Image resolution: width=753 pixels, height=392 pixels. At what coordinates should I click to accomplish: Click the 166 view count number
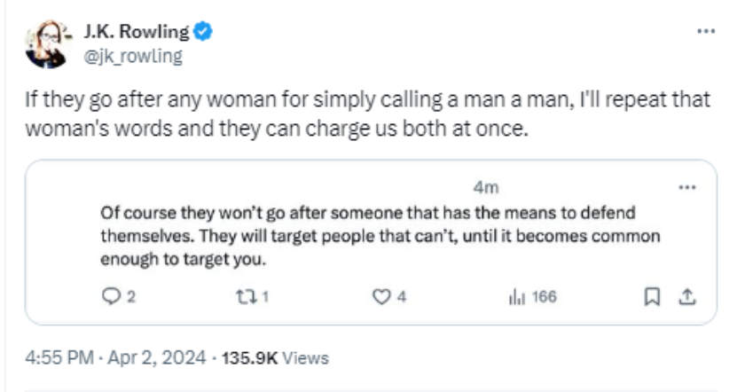coord(544,297)
